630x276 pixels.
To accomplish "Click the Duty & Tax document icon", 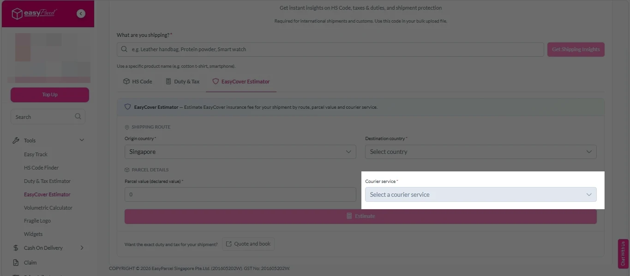I will [168, 82].
